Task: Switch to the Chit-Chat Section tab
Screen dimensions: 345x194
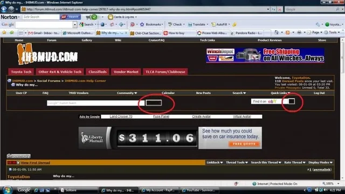Action: pos(146,33)
